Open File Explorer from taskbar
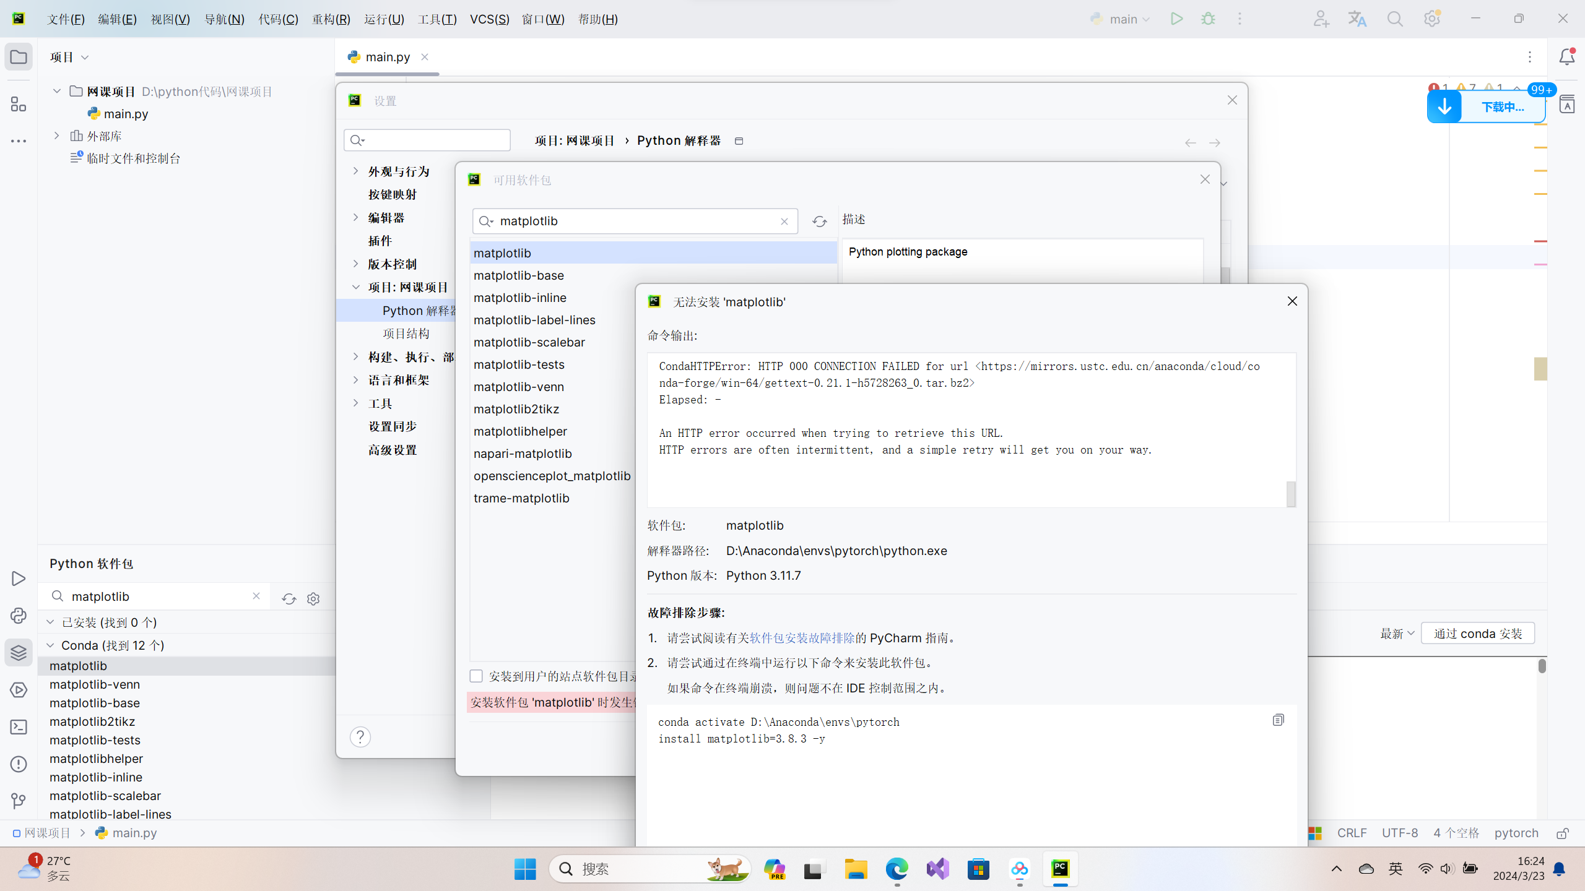The image size is (1585, 891). pyautogui.click(x=856, y=869)
